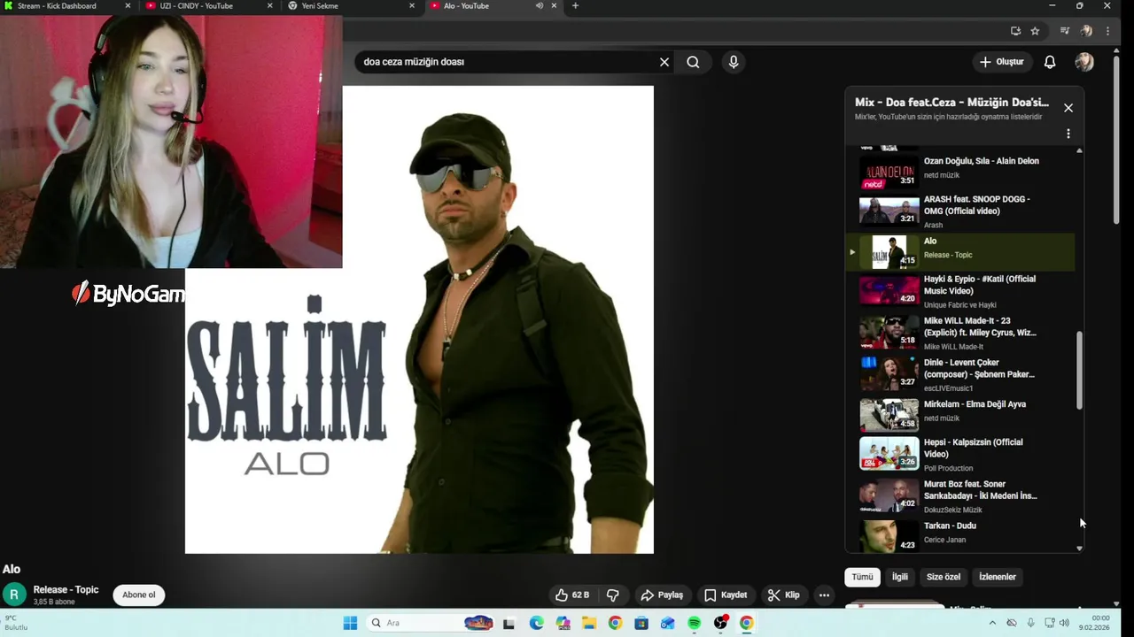The height and width of the screenshot is (637, 1134).
Task: Switch to Stream - Kick Dashboard tab
Action: pyautogui.click(x=68, y=6)
